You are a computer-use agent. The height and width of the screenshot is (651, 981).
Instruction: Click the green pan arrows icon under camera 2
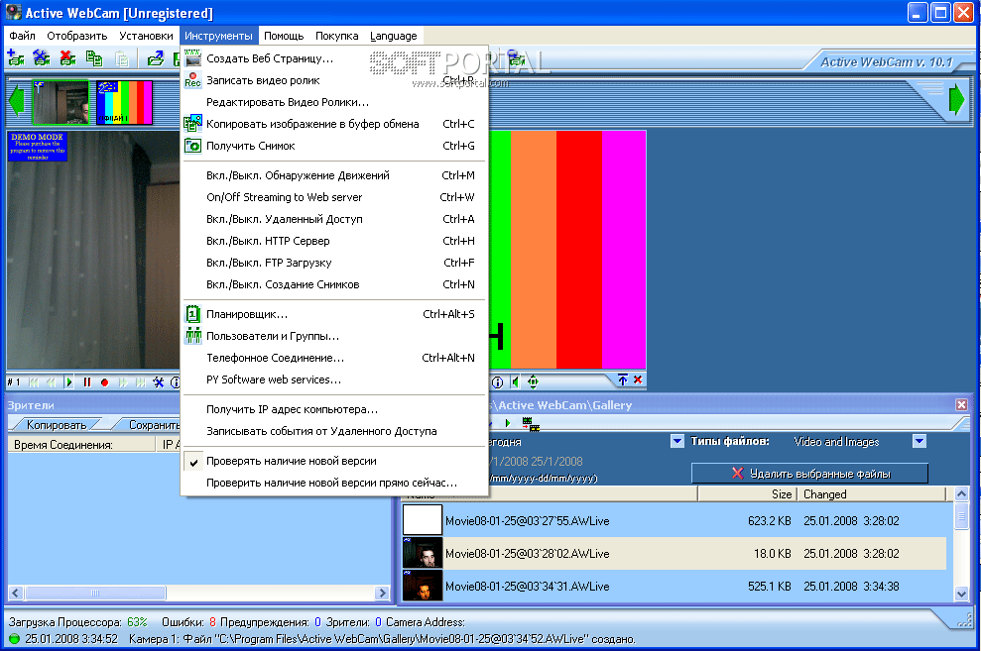533,381
